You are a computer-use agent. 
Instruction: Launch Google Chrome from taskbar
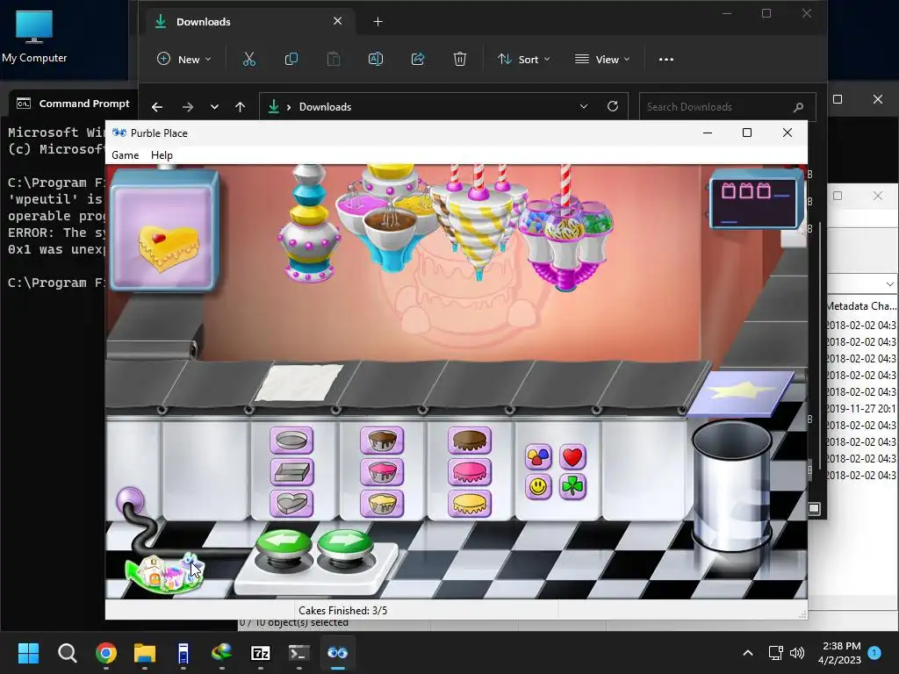pos(106,653)
